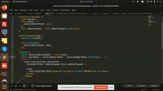Click the editor vertical scrollbar

(x=162, y=35)
